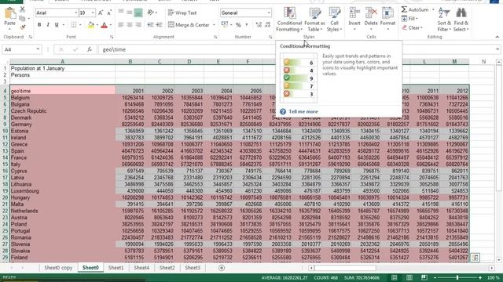The height and width of the screenshot is (282, 503).
Task: Open the text Orientation options
Action: 152,13
